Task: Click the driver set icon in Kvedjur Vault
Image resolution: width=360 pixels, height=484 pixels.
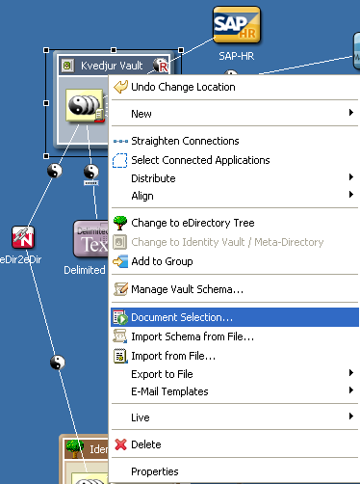Action: (x=85, y=105)
